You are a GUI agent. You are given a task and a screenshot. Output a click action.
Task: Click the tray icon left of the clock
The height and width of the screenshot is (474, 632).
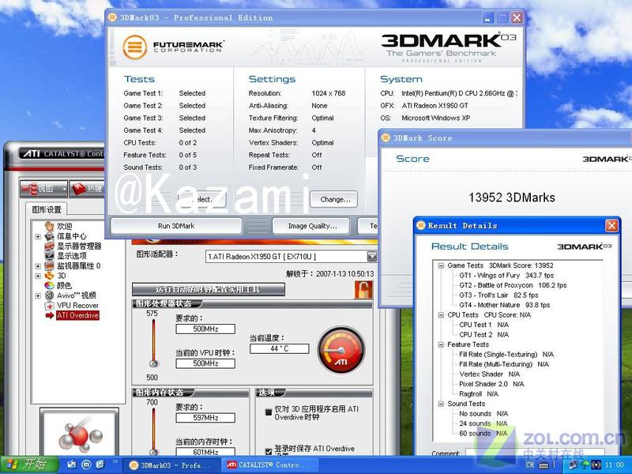tap(596, 465)
